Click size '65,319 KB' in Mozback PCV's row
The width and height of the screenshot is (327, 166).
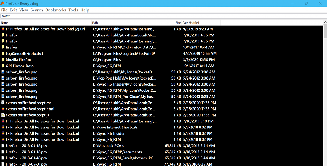coord(173,146)
